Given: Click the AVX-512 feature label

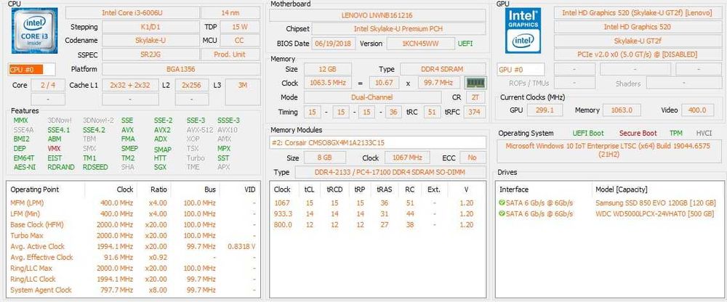Looking at the screenshot, I should click(199, 130).
